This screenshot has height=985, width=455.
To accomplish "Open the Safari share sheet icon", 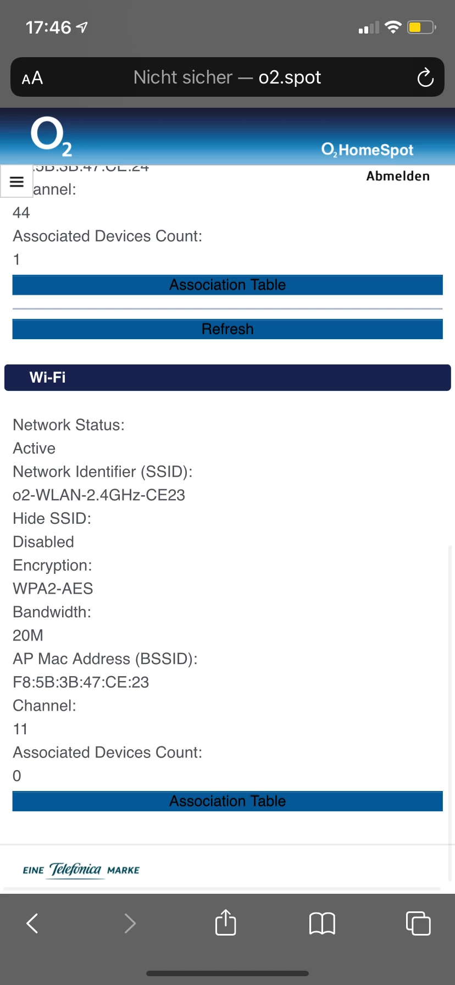I will pyautogui.click(x=226, y=922).
